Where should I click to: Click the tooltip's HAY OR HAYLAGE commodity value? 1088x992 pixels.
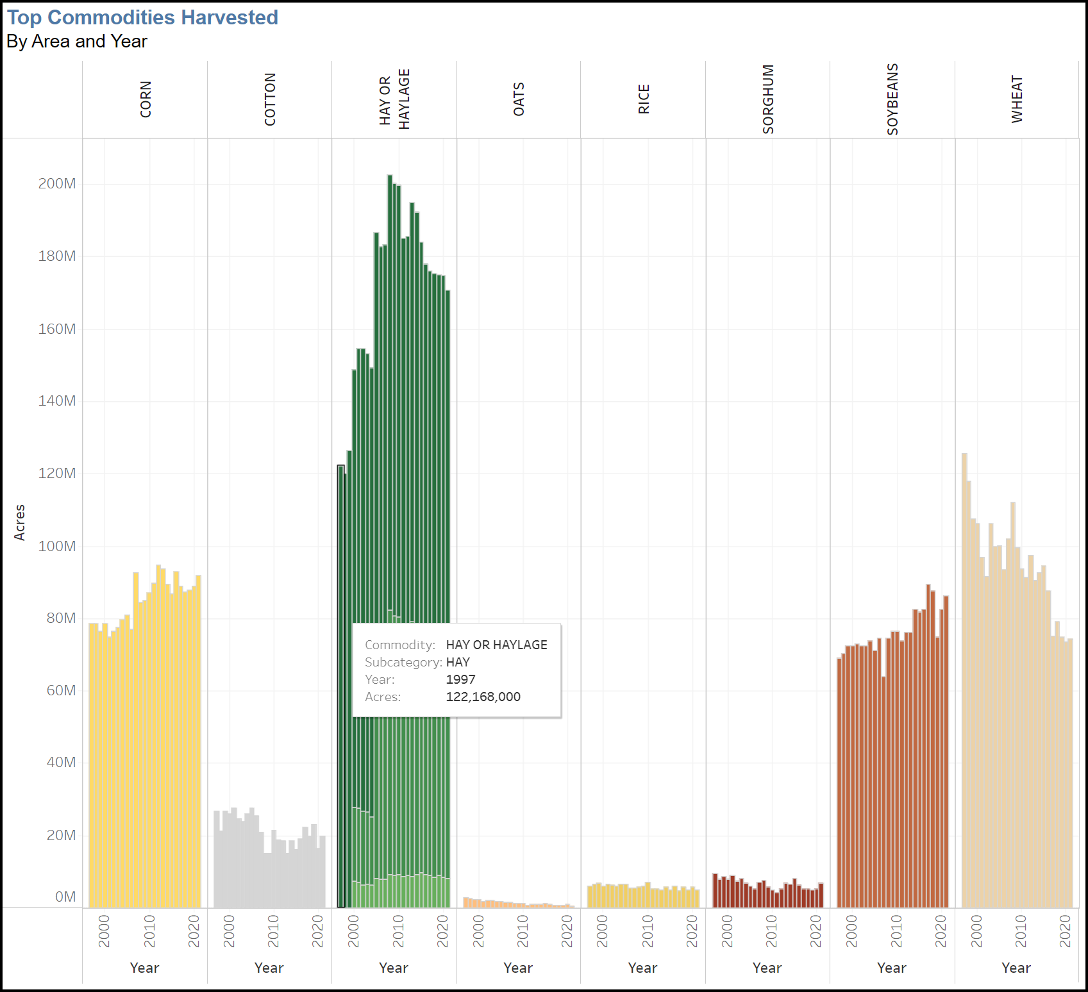pyautogui.click(x=497, y=645)
